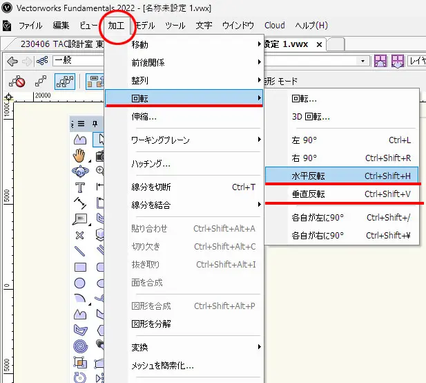426x383 pixels.
Task: Select the Text tool in palette
Action: coord(79,187)
